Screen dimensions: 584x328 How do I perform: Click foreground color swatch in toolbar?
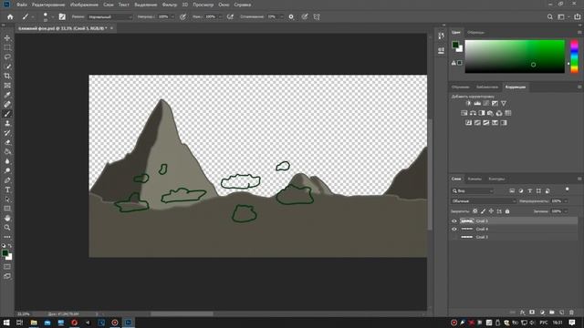click(5, 253)
